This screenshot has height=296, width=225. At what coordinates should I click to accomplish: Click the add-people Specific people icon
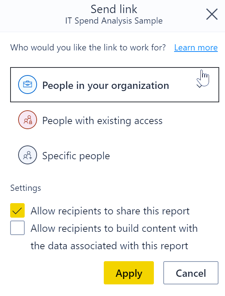pos(28,155)
